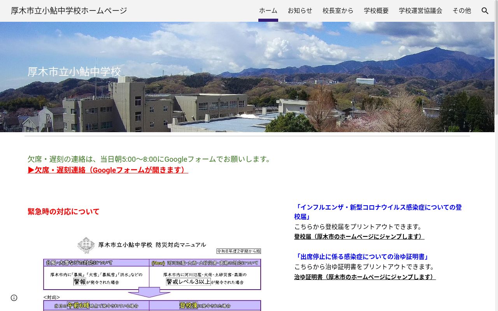Click the site title 厚木市立小鮎中学校ホームページ
Image resolution: width=498 pixels, height=311 pixels.
pyautogui.click(x=69, y=11)
